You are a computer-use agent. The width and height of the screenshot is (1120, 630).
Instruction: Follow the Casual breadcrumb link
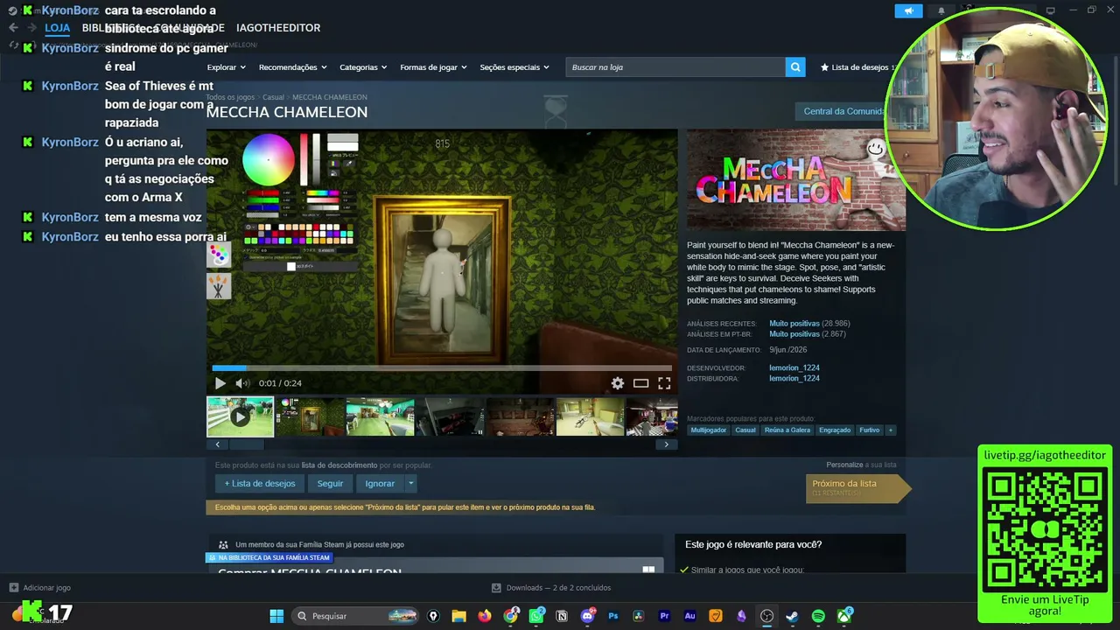(273, 97)
